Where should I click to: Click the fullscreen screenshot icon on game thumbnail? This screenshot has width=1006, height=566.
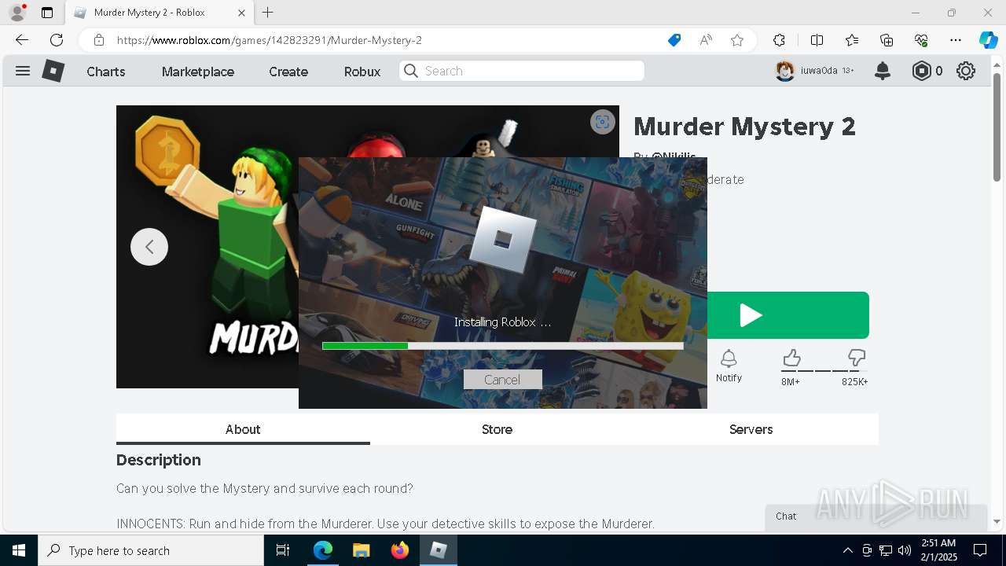[602, 122]
